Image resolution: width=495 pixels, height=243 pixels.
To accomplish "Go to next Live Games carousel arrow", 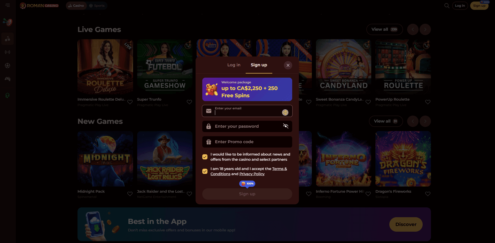I will [x=425, y=29].
